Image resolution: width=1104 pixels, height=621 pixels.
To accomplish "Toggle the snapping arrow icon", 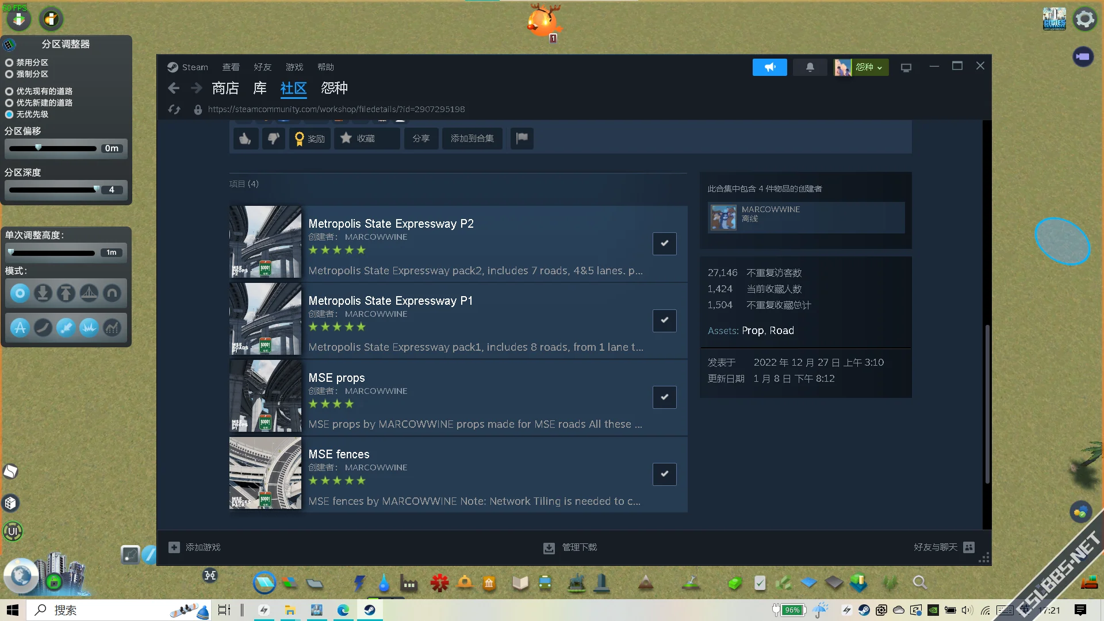I will click(x=66, y=328).
